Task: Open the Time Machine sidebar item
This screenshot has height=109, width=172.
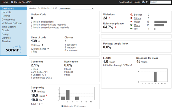Action: (9, 27)
